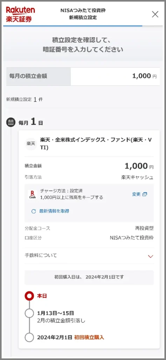166x360 pixels.
Task: Click the blue progress bar under header
Action: pyautogui.click(x=73, y=26)
